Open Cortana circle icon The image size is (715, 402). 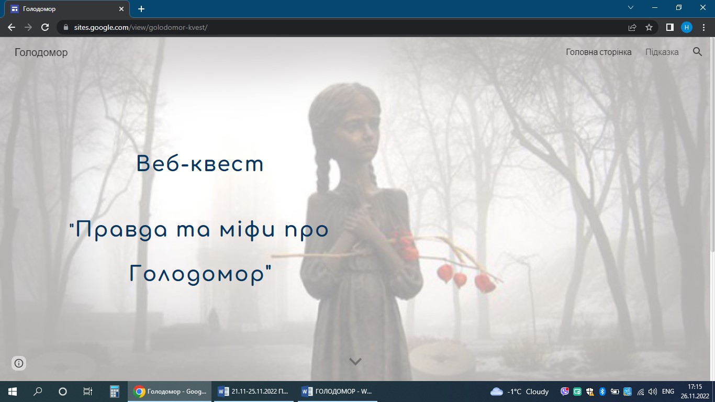tap(63, 392)
